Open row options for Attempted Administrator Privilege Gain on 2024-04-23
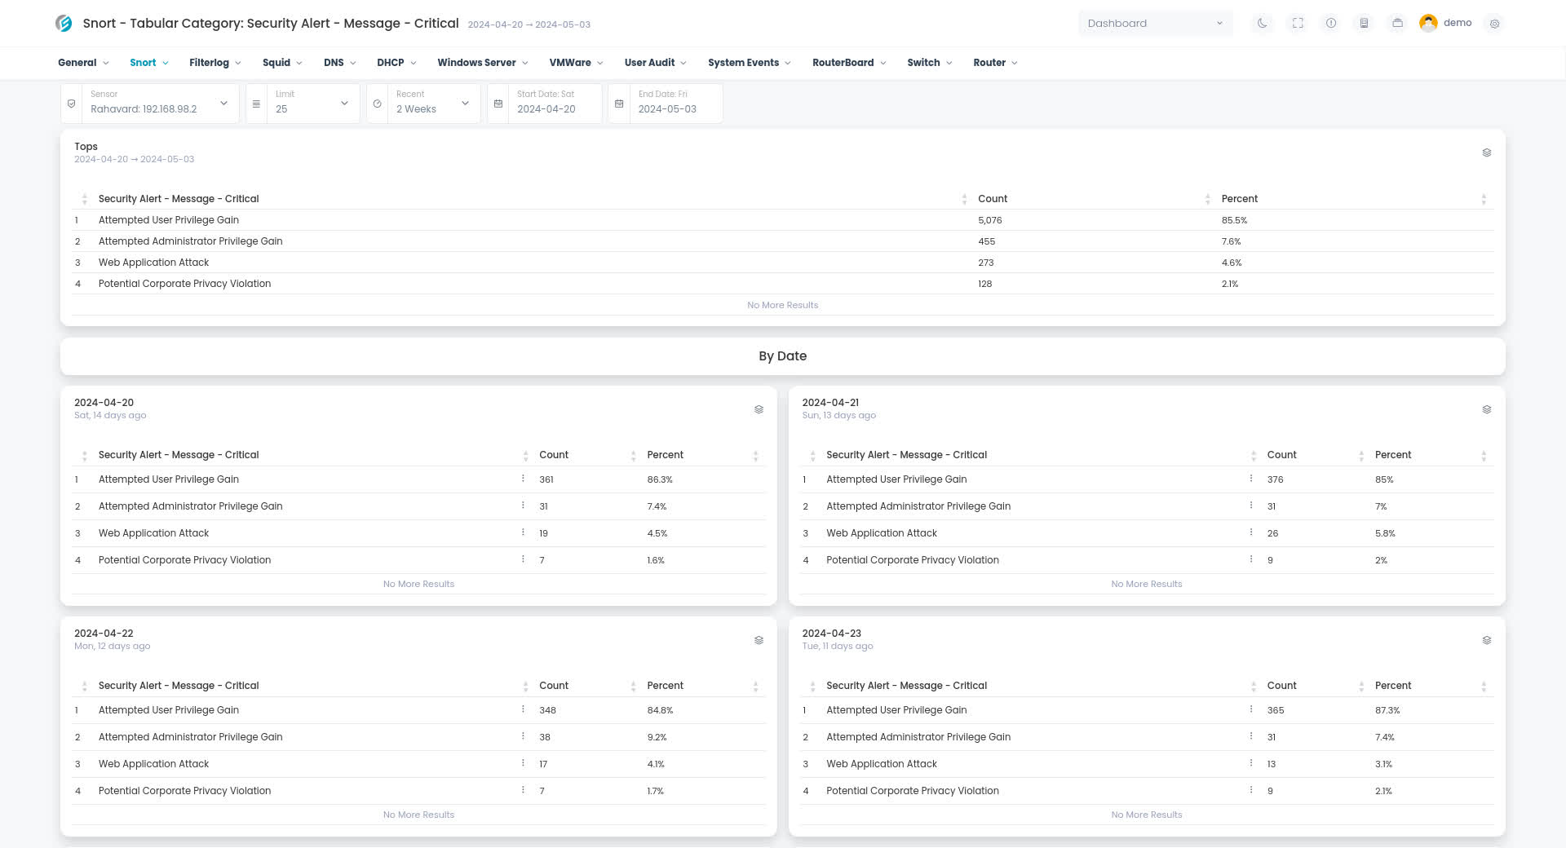Viewport: 1566px width, 848px height. pos(1250,736)
